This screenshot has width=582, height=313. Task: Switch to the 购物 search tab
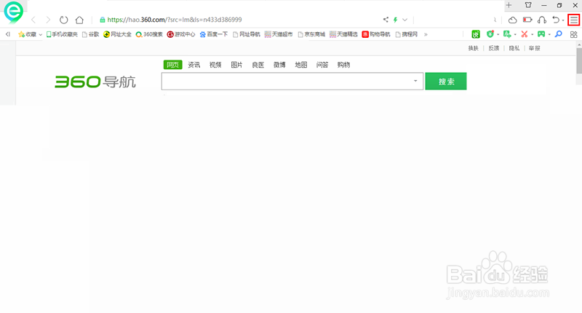343,65
